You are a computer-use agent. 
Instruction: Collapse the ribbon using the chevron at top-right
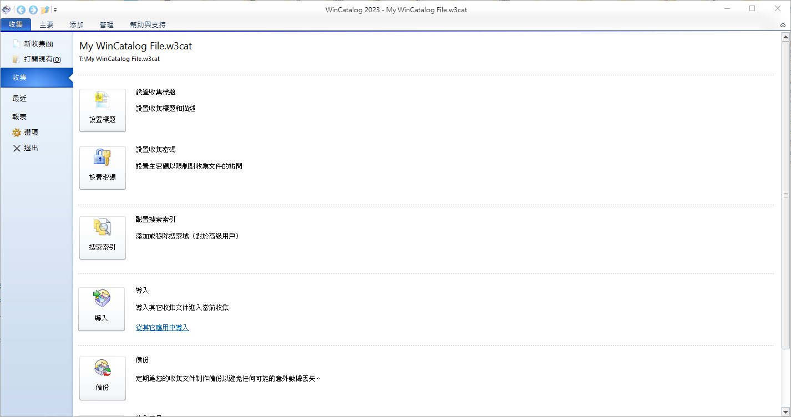tap(783, 24)
